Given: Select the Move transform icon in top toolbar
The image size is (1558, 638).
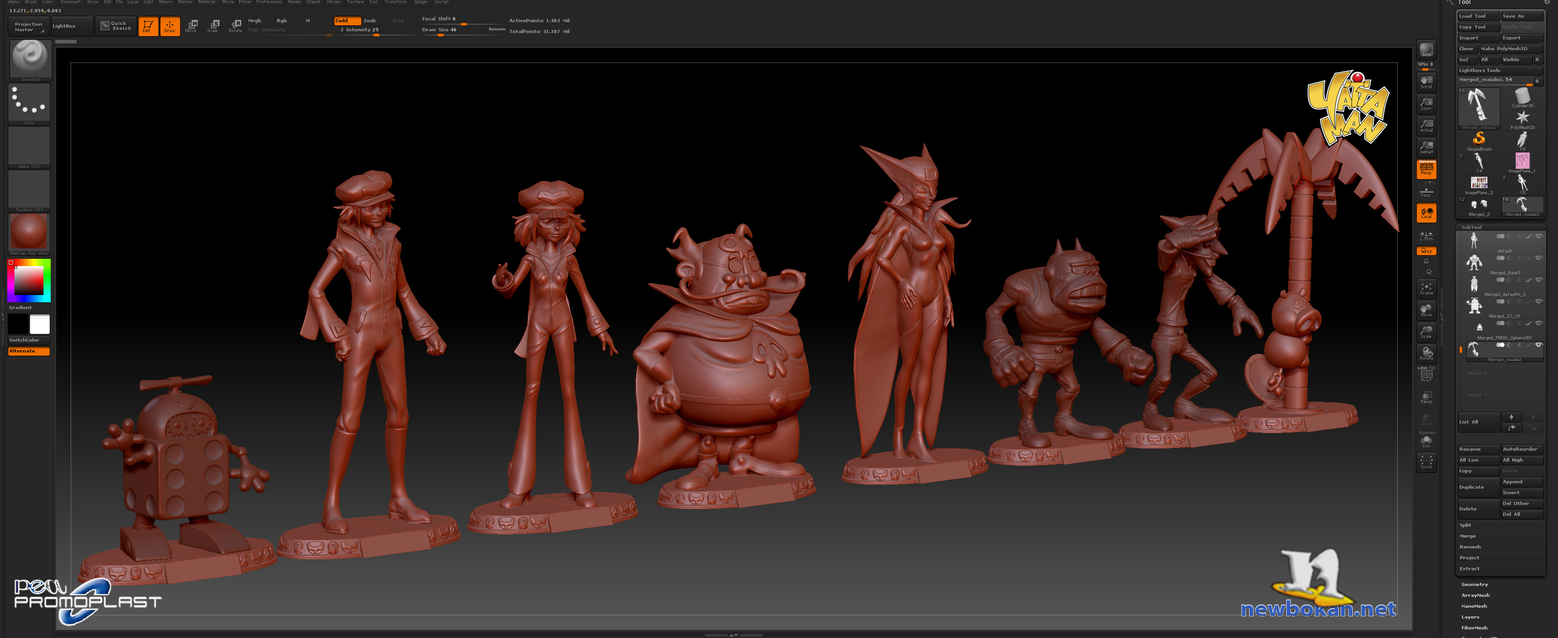Looking at the screenshot, I should tap(192, 25).
